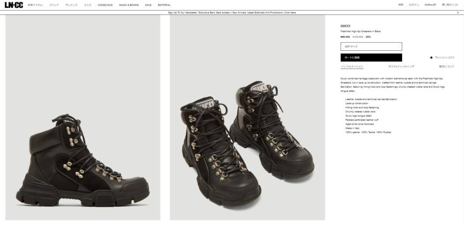Open the 選択サイズ size dropdown

coord(371,46)
